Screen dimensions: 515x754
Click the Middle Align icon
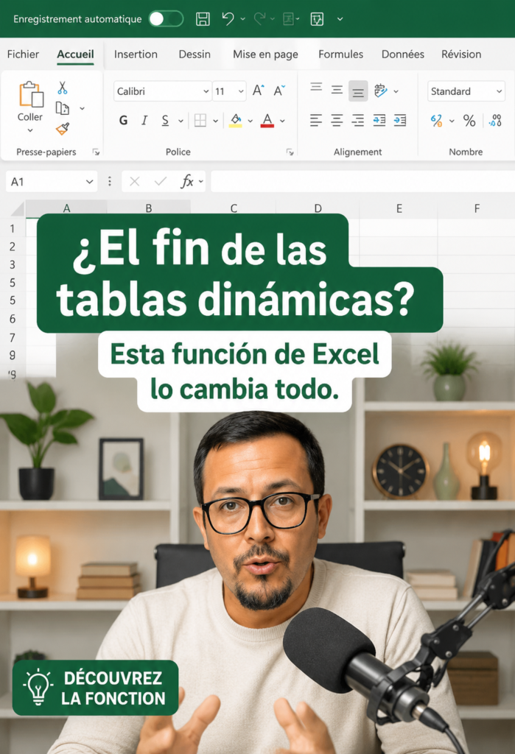tap(337, 90)
